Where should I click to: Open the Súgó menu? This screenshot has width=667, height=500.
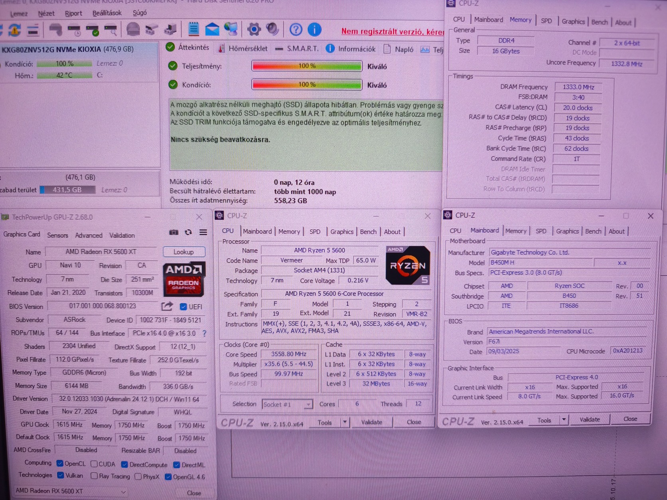[x=140, y=13]
